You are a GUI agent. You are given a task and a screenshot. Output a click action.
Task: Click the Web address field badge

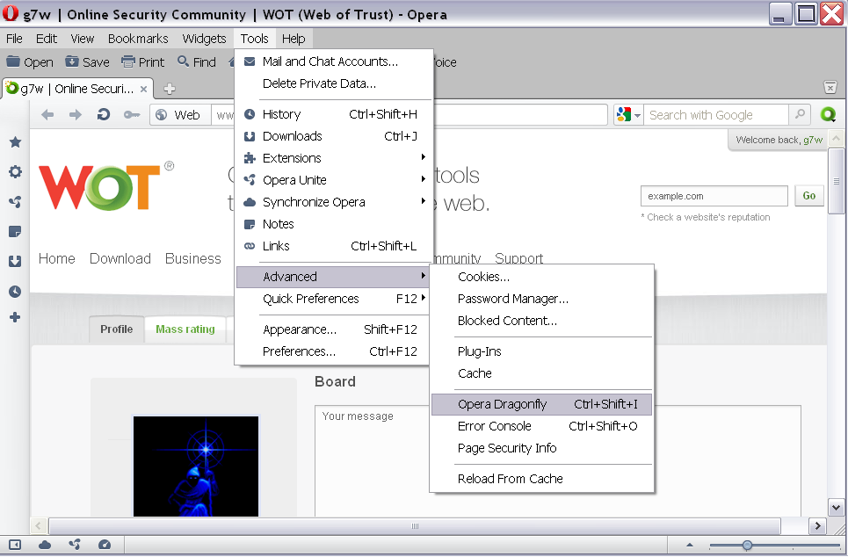pos(180,114)
